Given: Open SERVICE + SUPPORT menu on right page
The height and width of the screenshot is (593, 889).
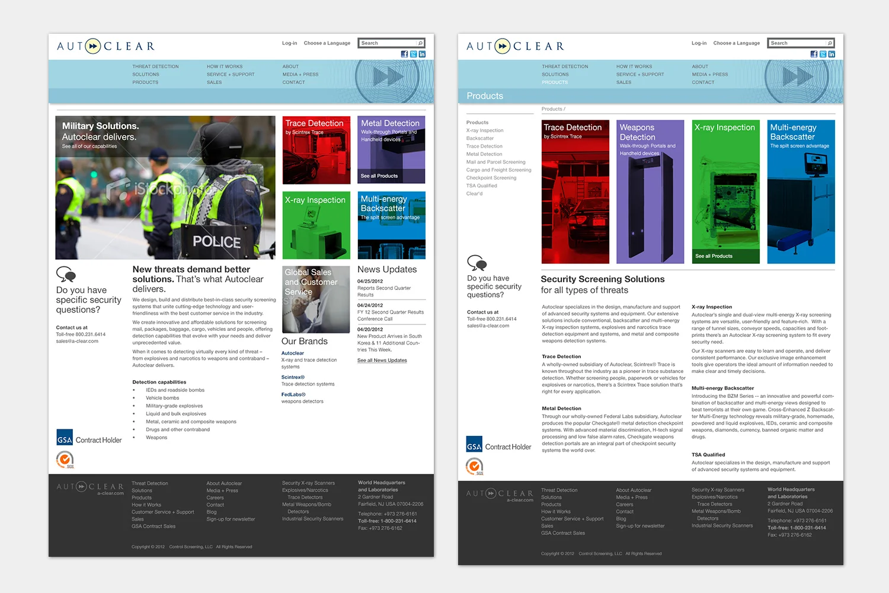Looking at the screenshot, I should (640, 75).
